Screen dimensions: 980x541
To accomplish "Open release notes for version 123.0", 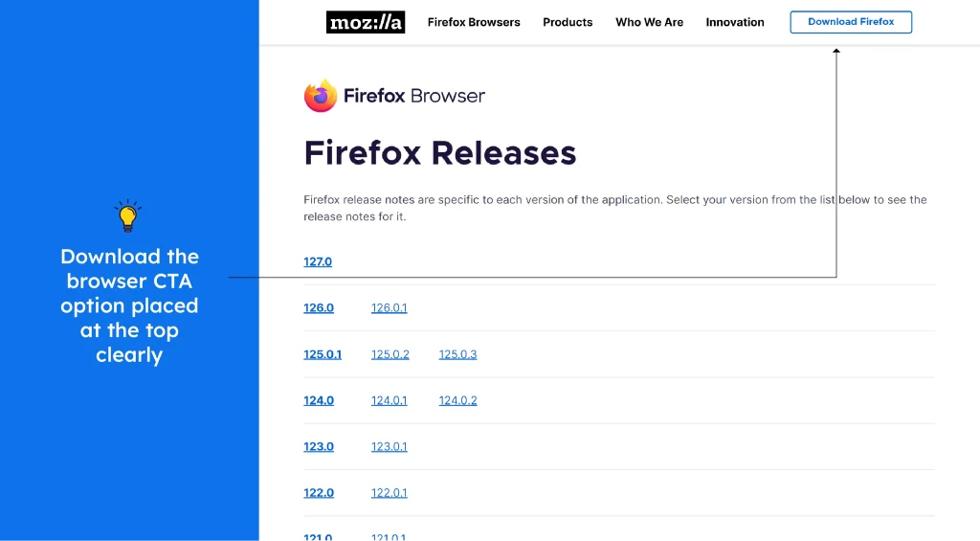I will [x=319, y=446].
